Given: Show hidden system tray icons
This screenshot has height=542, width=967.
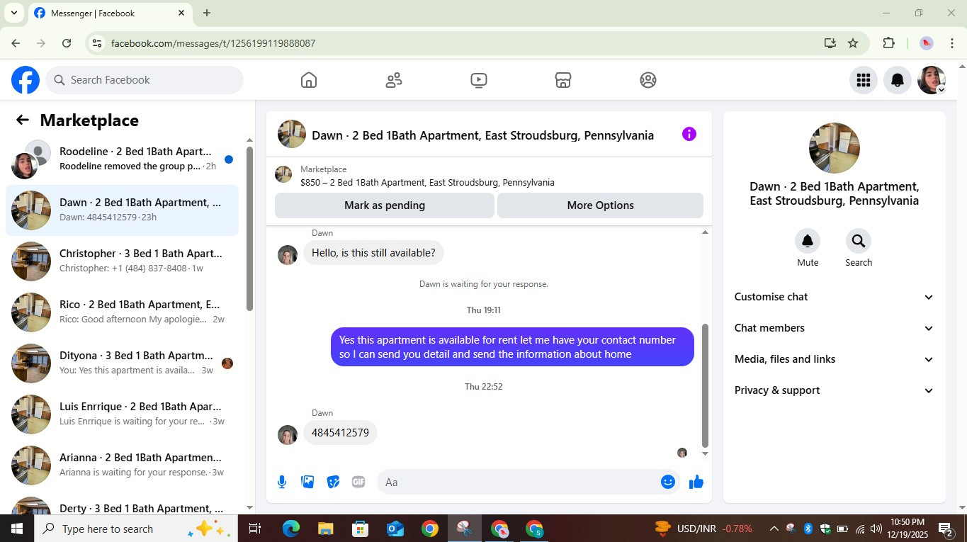Looking at the screenshot, I should 774,529.
